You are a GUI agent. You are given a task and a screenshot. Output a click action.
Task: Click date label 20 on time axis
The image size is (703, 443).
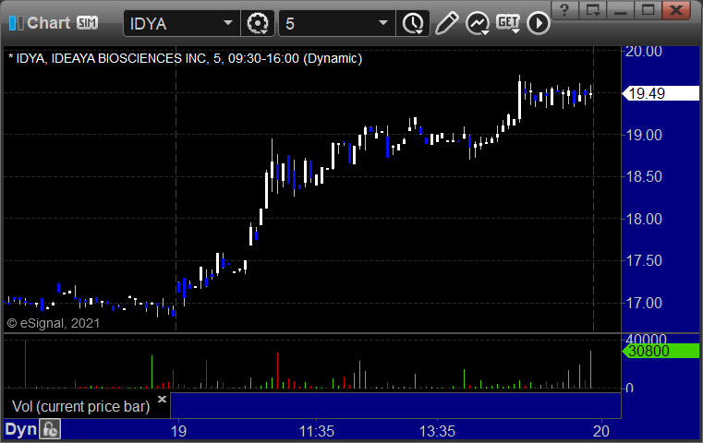(x=601, y=431)
